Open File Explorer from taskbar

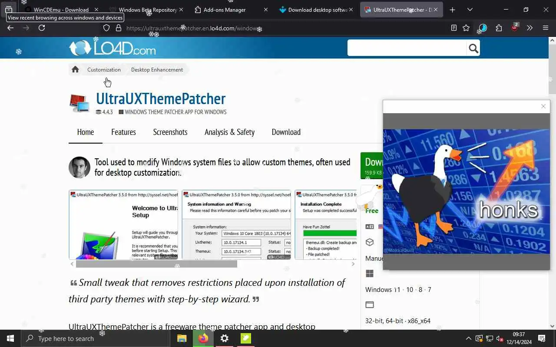tap(182, 338)
